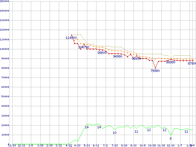Select the 10/29 date on the x-axis
The height and width of the screenshot is (147, 196).
coord(152,145)
